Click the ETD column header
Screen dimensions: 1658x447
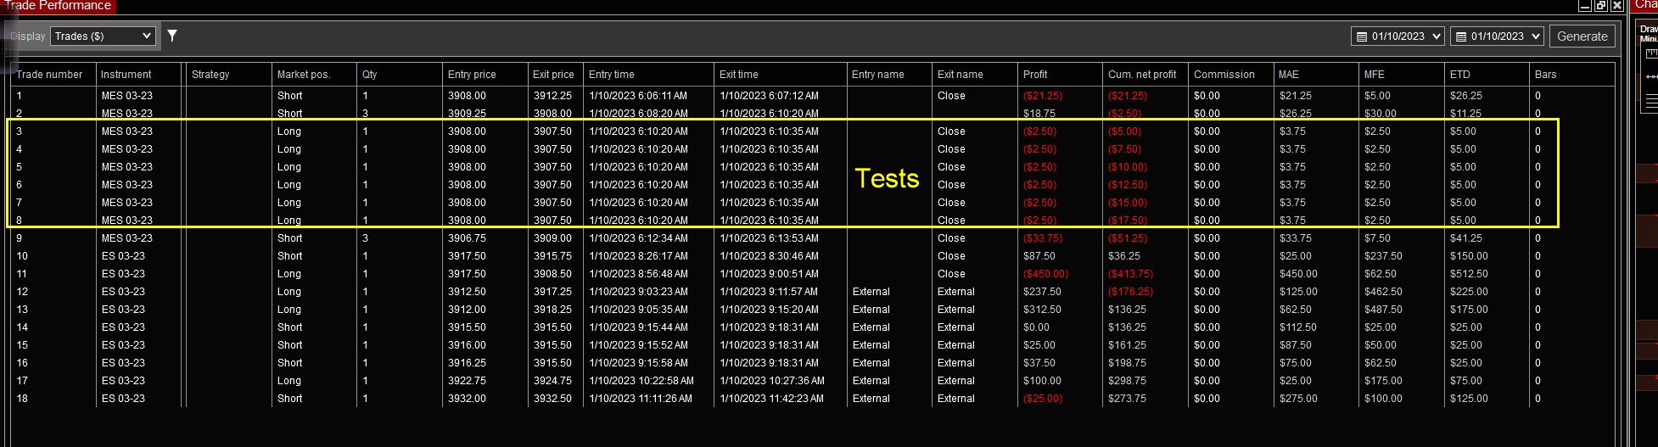(1460, 75)
